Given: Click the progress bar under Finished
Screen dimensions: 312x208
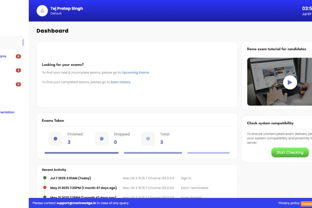Looking at the screenshot, I should click(81, 153).
